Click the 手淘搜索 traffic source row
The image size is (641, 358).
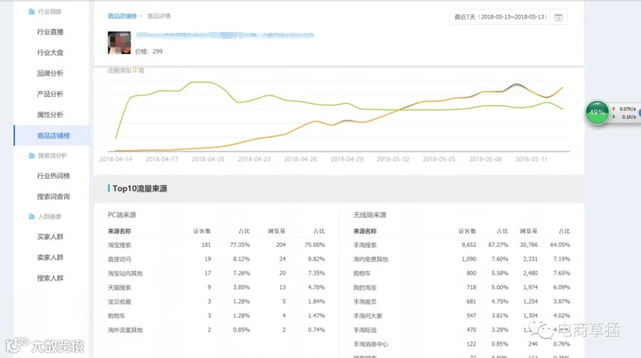point(462,245)
